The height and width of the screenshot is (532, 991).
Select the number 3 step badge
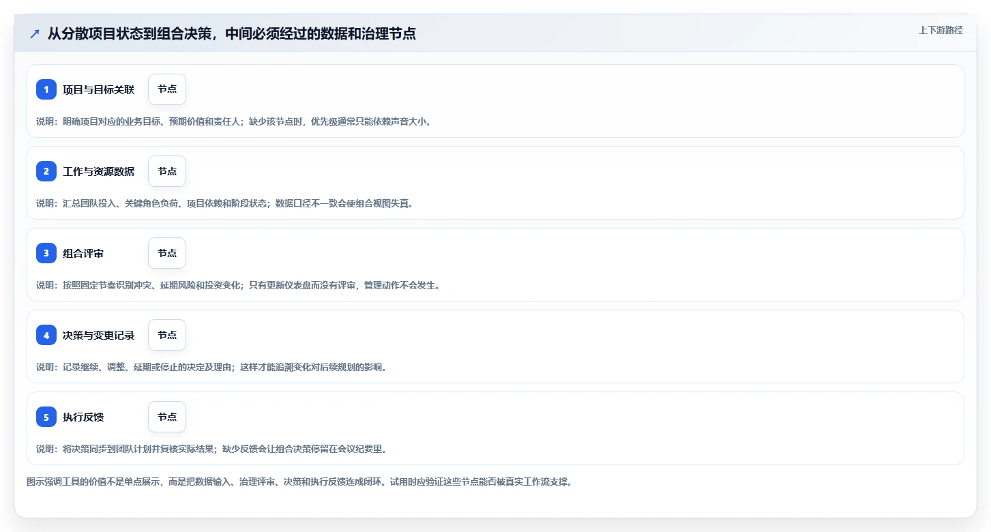pos(46,253)
